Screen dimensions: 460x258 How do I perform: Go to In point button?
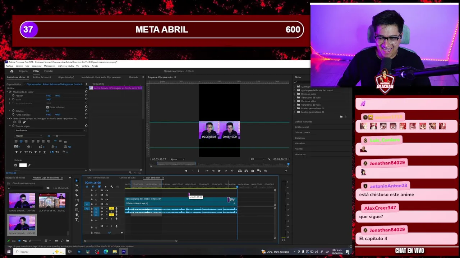(207, 171)
